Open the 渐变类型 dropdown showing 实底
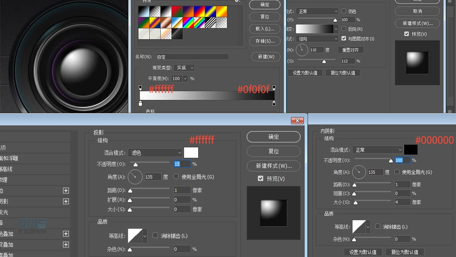This screenshot has width=456, height=257. (184, 68)
